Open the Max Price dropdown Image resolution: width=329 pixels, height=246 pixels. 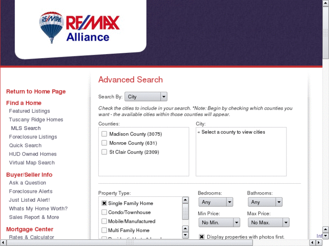pyautogui.click(x=268, y=223)
